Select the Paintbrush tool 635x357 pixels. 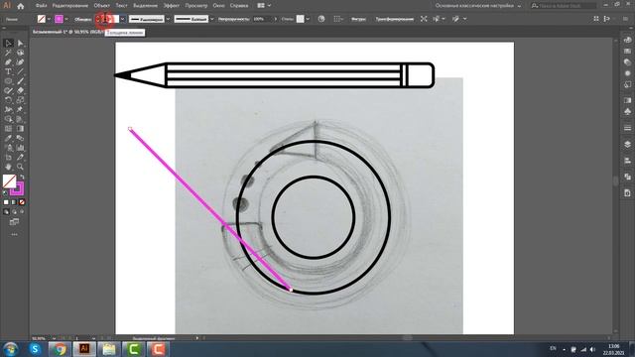[x=20, y=81]
